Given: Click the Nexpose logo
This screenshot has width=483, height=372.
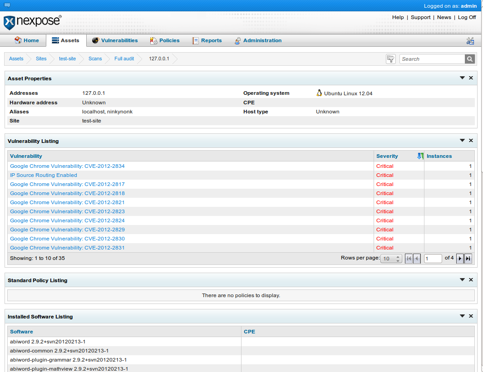Looking at the screenshot, I should point(32,22).
